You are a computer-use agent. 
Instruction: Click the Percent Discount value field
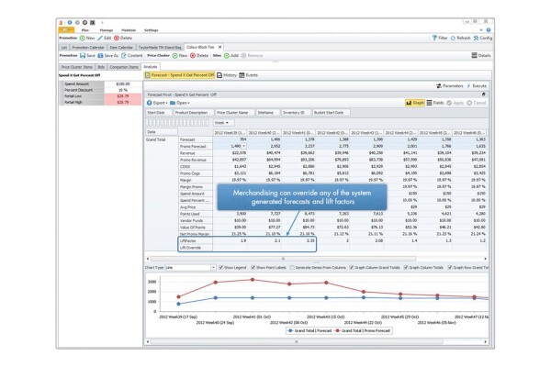(123, 90)
